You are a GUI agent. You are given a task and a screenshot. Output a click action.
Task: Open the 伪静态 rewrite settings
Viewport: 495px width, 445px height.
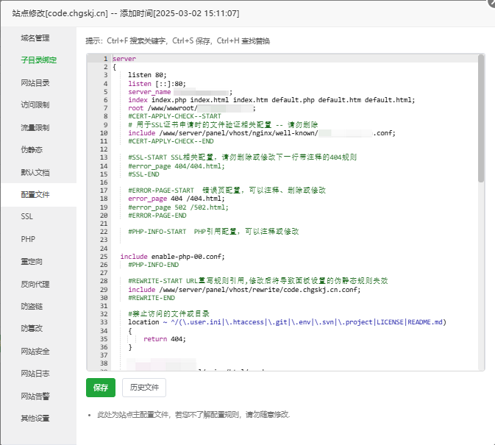coord(31,149)
